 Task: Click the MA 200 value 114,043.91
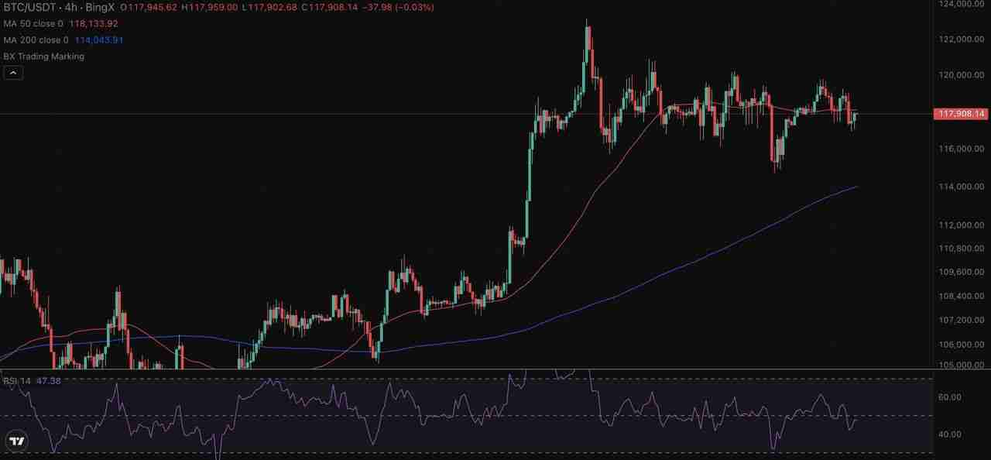[99, 39]
